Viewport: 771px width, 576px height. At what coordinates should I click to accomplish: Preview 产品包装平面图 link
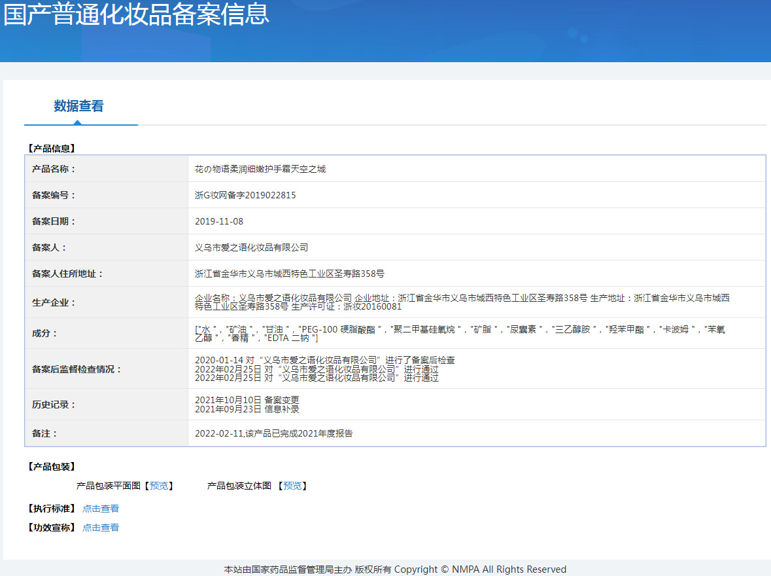[159, 486]
